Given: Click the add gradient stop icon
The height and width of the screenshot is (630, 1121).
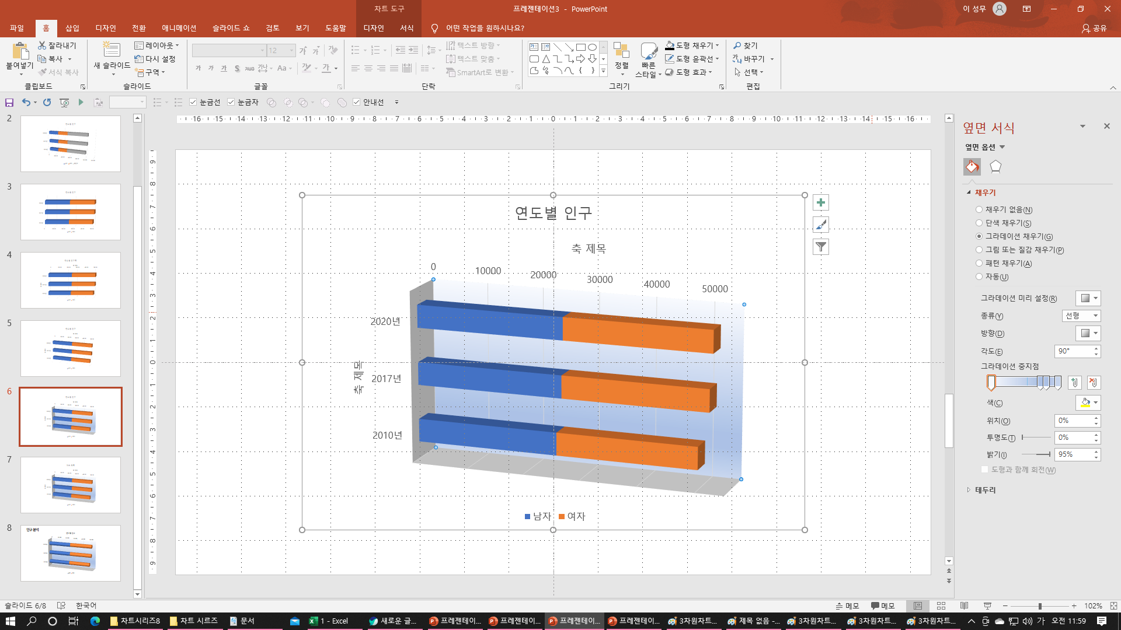Looking at the screenshot, I should click(1074, 383).
